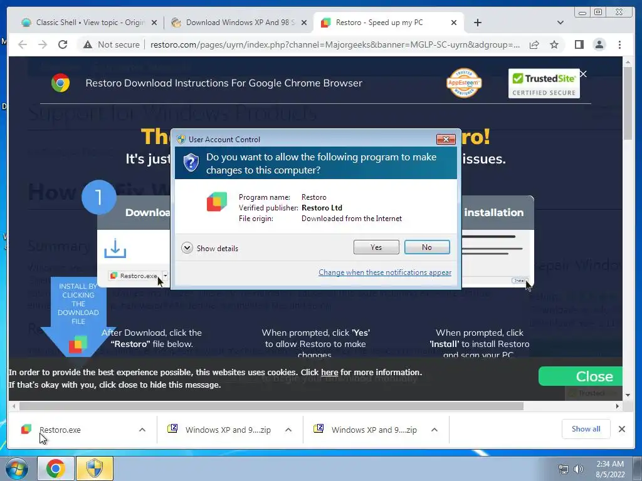Open the tab search dropdown chevron
Viewport: 642px width, 481px height.
click(560, 23)
